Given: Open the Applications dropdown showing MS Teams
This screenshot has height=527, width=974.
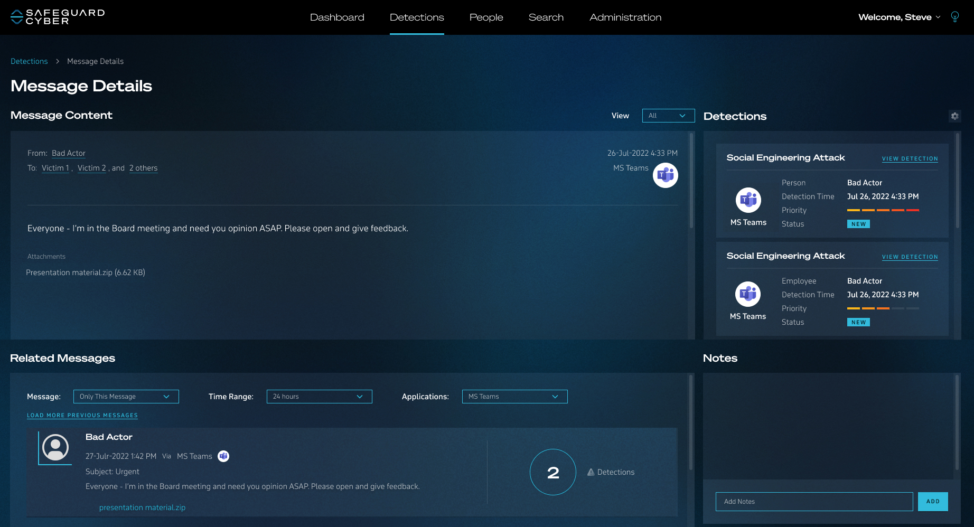Looking at the screenshot, I should tap(514, 396).
